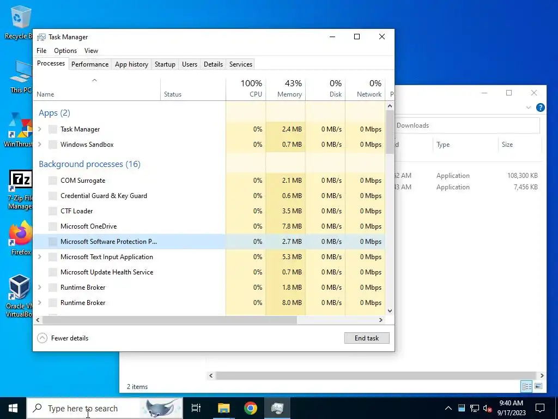Select the WinThruster desktop shortcut
Viewport: 558px width, 419px height.
point(19,130)
